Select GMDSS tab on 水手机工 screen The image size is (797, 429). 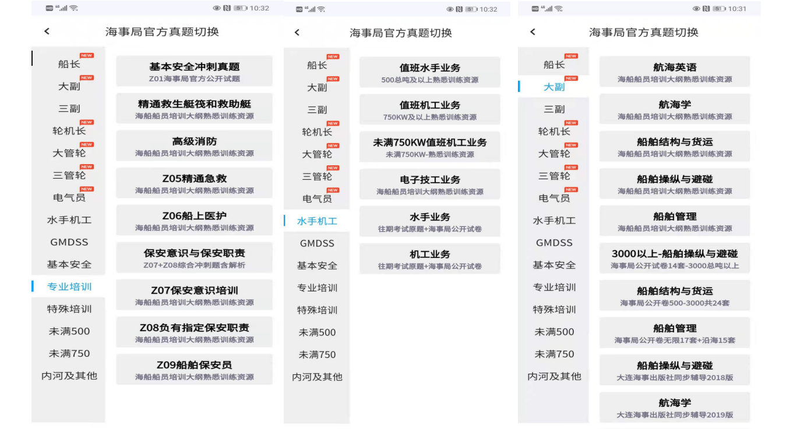point(317,243)
